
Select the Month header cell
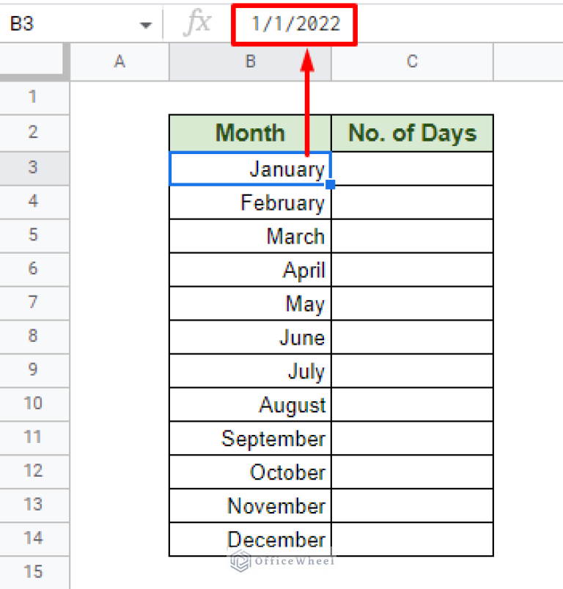tap(250, 133)
